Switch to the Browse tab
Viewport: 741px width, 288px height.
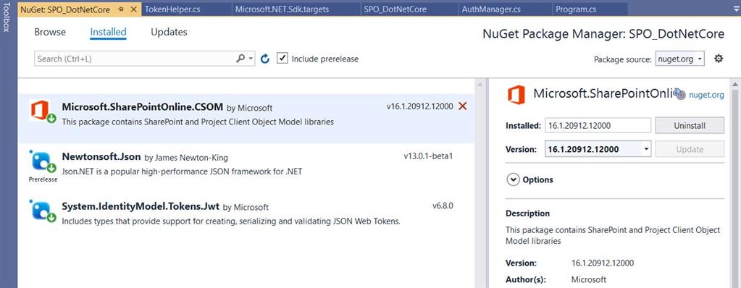(50, 32)
